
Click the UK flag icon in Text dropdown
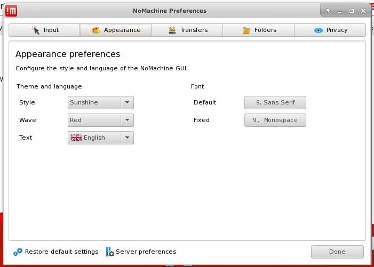(76, 137)
